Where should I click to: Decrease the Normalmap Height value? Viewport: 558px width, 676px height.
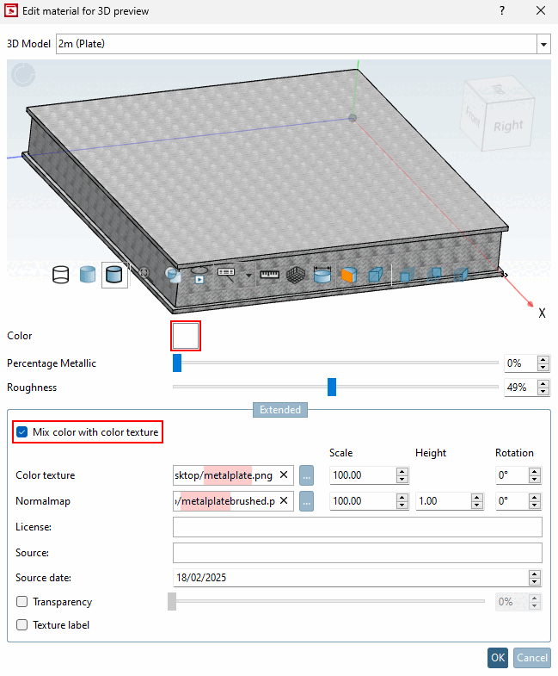click(476, 505)
